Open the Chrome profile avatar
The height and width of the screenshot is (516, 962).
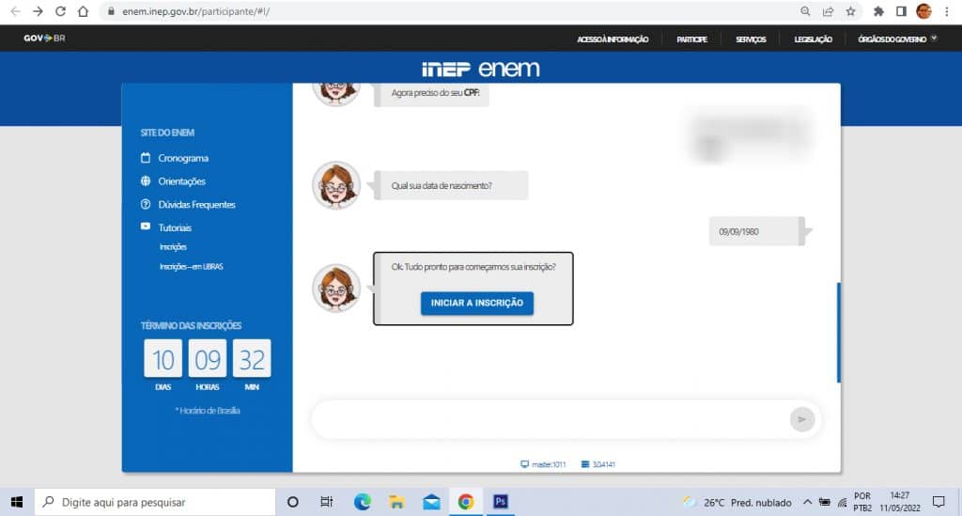point(924,11)
